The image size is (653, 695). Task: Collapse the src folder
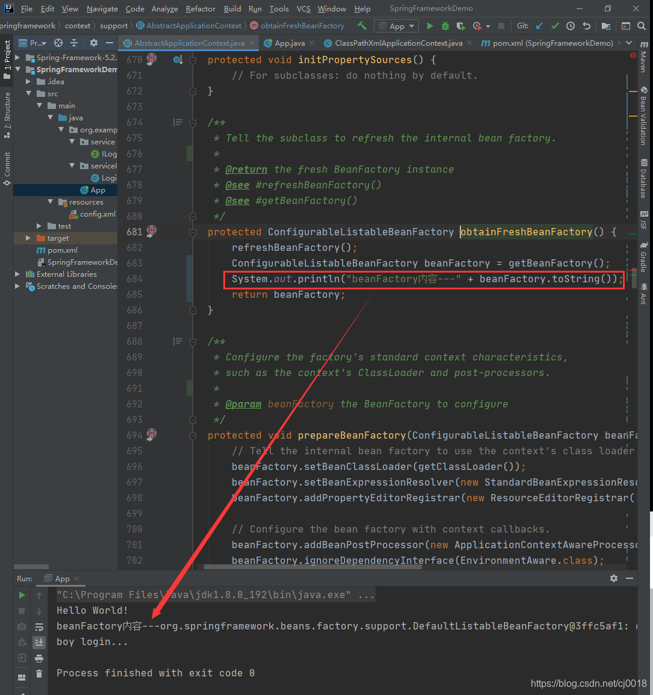pos(28,93)
